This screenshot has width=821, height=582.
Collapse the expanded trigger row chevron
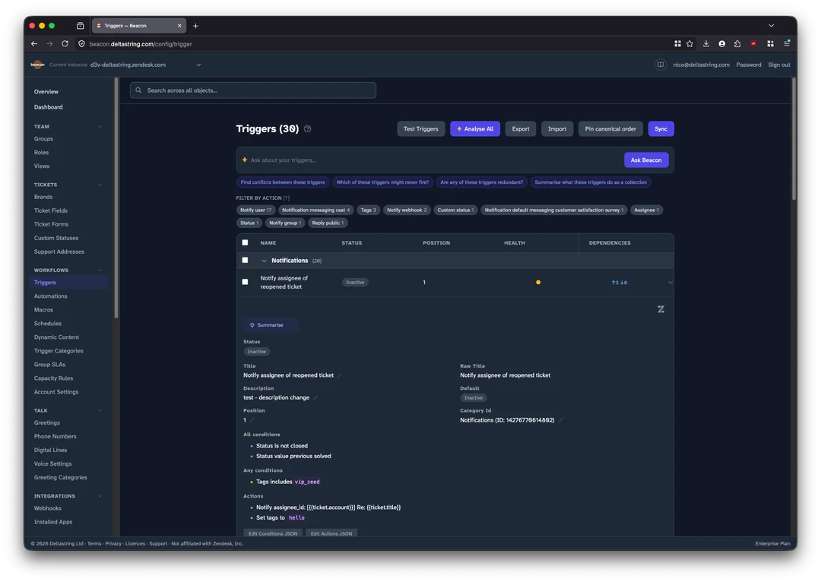(x=670, y=283)
